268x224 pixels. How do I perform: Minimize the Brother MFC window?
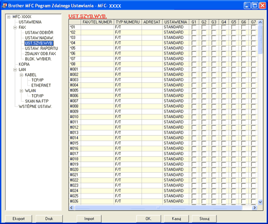point(247,5)
